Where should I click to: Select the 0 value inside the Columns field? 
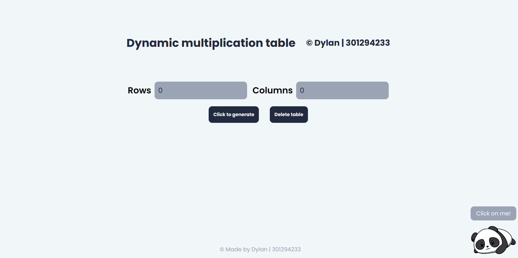[x=302, y=90]
